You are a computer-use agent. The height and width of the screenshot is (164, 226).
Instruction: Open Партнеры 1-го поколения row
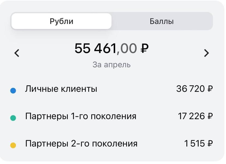(x=111, y=116)
